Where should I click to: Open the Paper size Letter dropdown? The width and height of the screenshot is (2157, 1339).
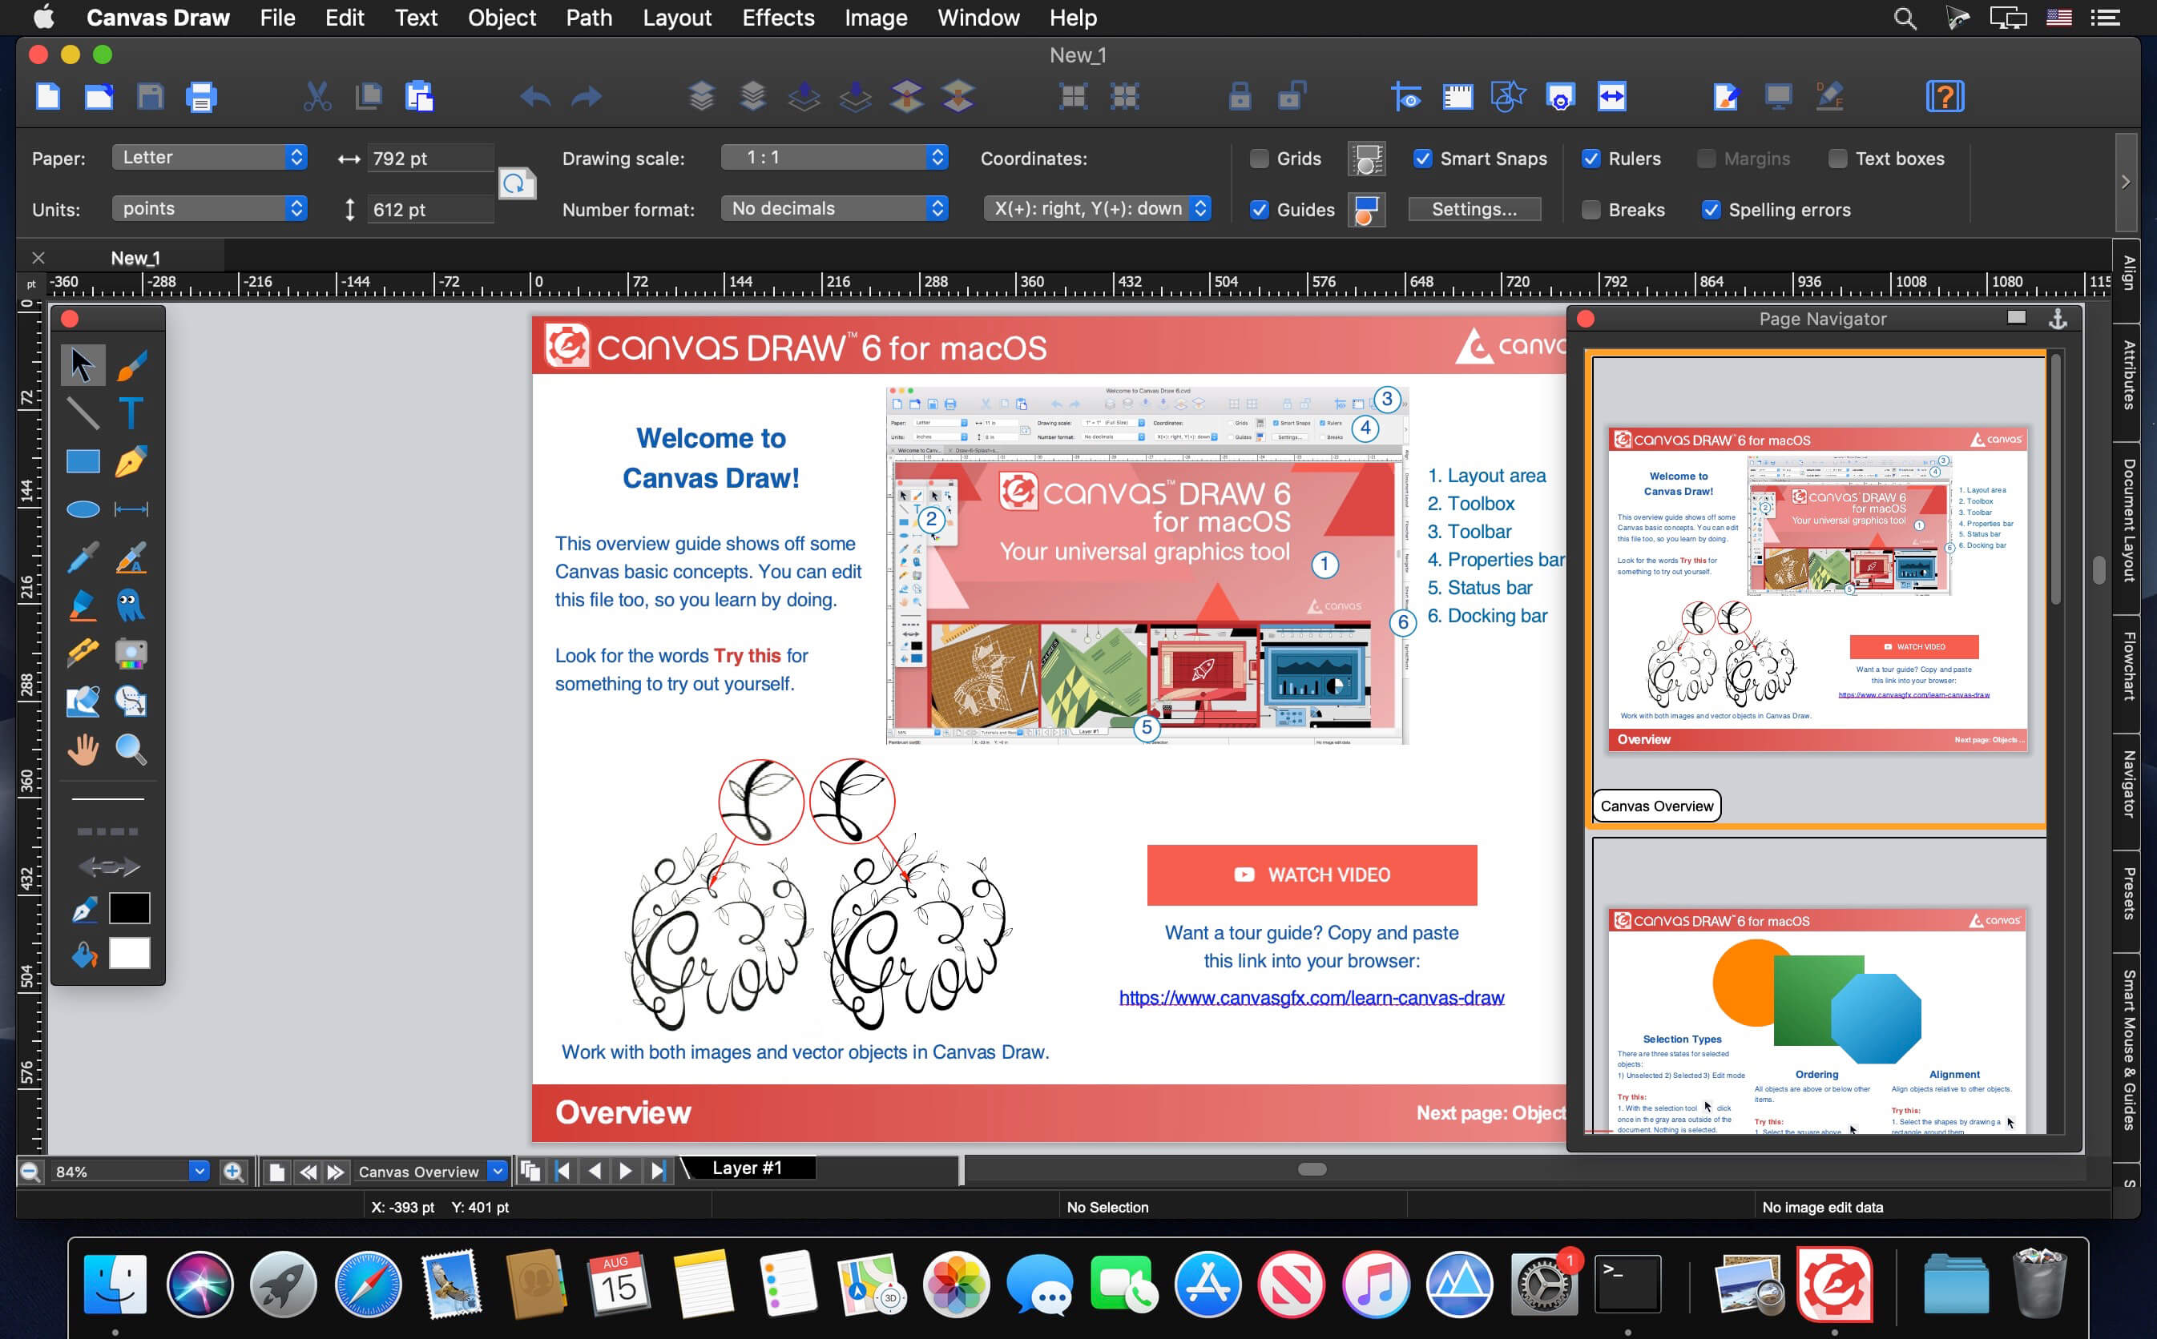point(210,158)
